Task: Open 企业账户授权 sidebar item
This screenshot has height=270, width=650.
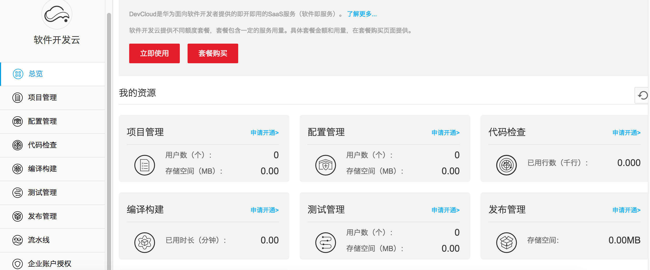Action: (53, 262)
